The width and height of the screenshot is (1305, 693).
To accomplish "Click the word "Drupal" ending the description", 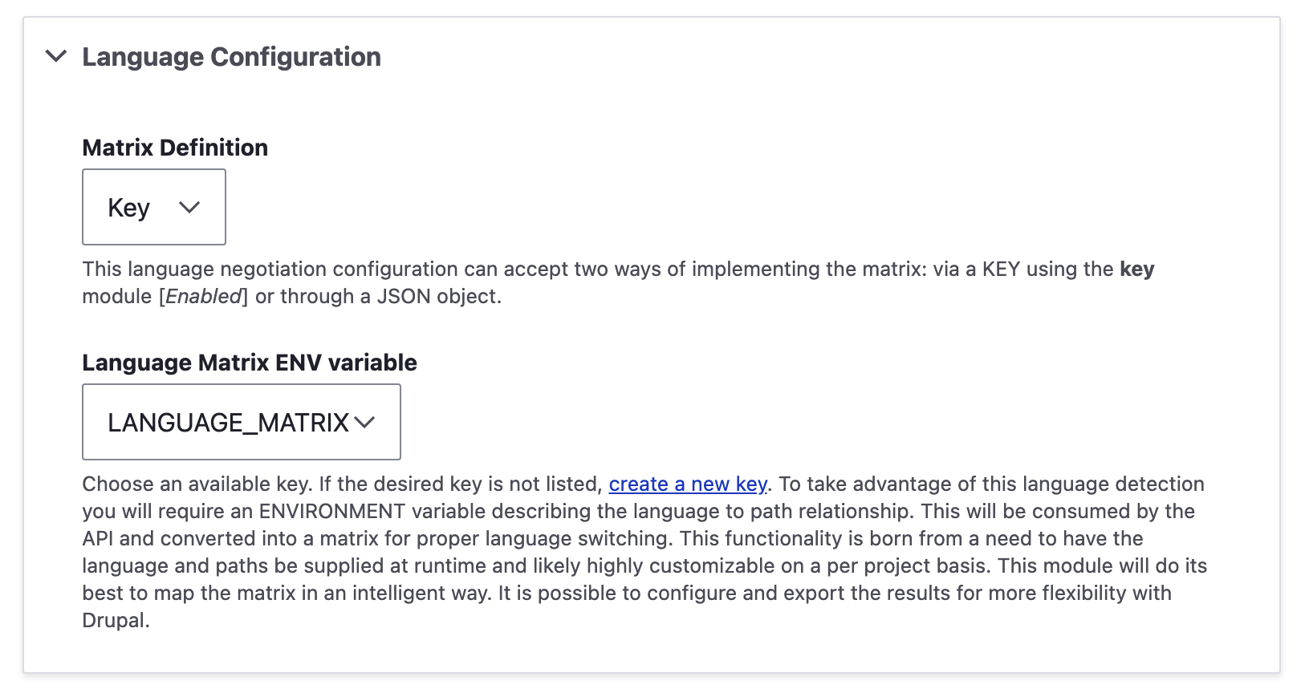I will [x=115, y=621].
